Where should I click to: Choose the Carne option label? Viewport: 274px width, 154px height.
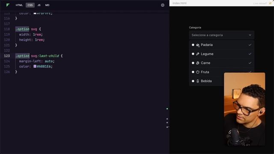(205, 63)
